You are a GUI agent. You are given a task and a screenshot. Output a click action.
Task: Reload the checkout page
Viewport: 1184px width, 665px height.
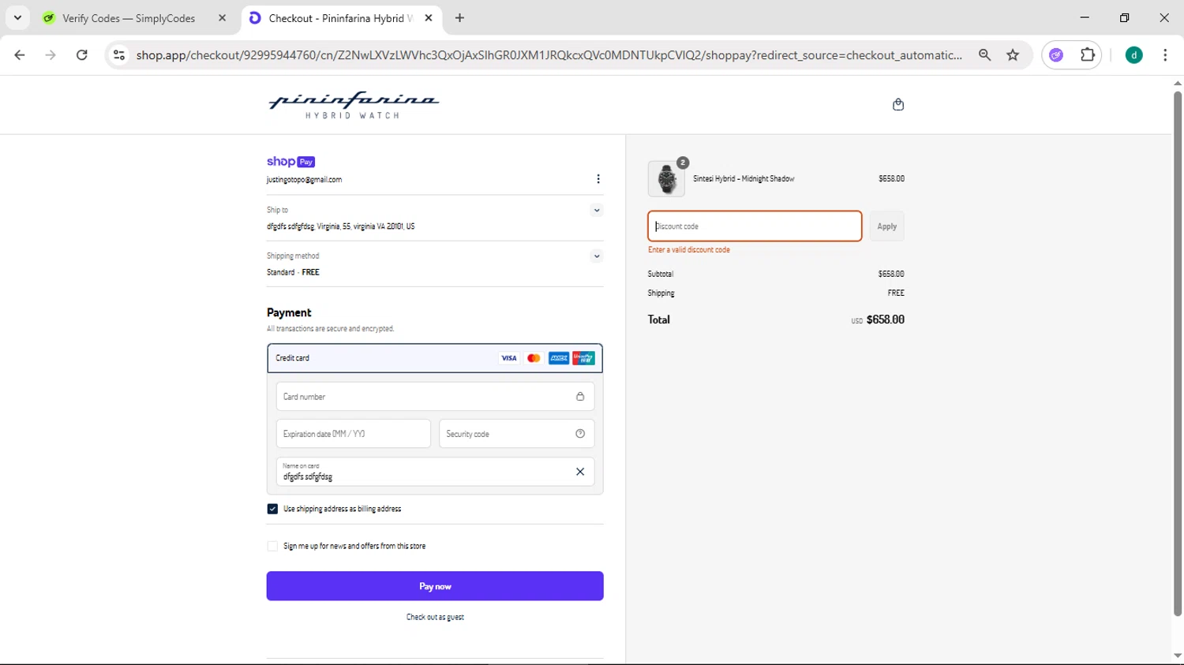82,55
